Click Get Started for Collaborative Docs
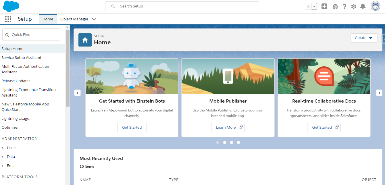 coord(324,128)
